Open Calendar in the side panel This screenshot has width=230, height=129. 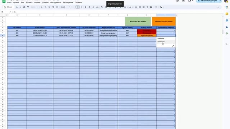point(227,7)
